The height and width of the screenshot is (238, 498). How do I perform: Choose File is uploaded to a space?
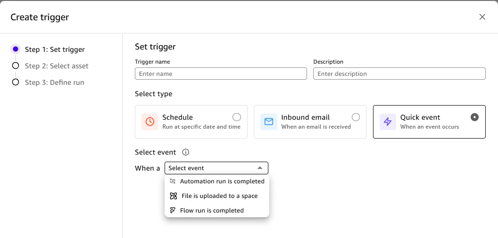tap(217, 196)
